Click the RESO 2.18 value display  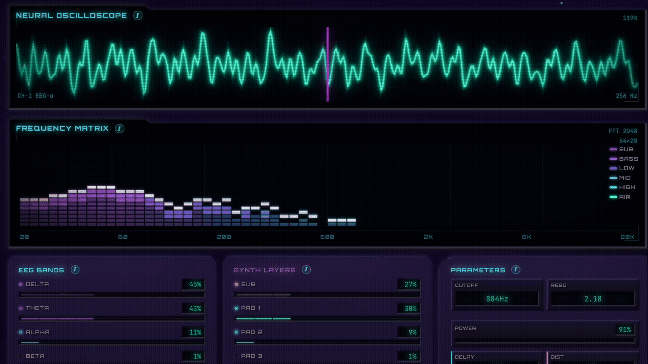(593, 298)
